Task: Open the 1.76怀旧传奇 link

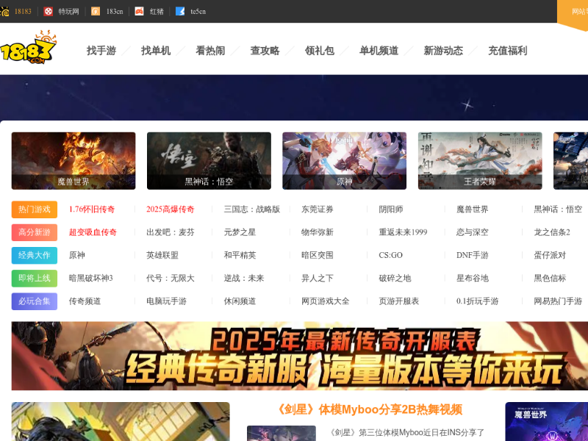Action: tap(92, 209)
